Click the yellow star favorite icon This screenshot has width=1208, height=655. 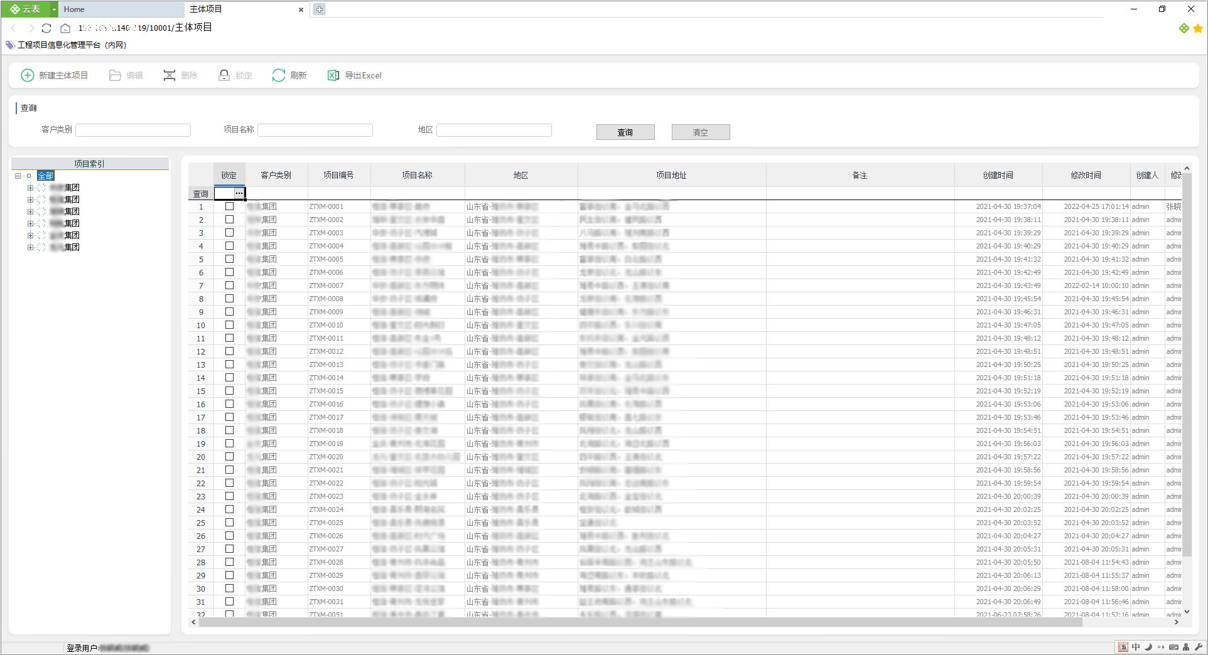tap(1198, 28)
